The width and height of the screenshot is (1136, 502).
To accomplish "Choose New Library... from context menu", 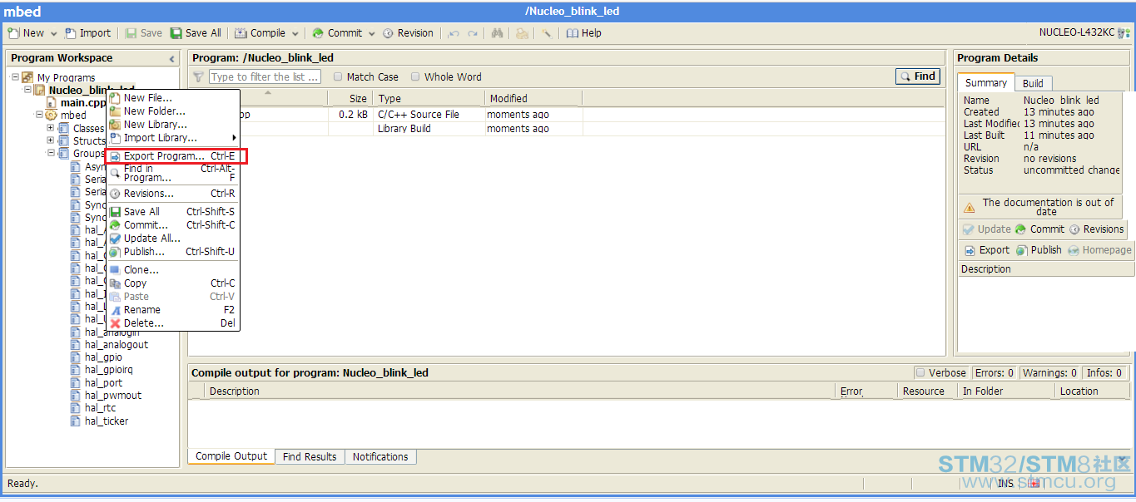I will click(173, 125).
